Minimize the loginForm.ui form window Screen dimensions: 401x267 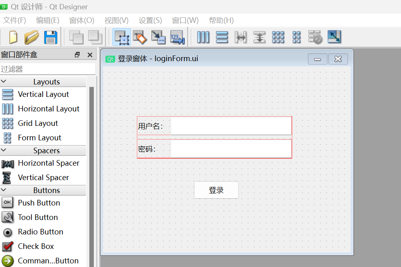(x=317, y=59)
